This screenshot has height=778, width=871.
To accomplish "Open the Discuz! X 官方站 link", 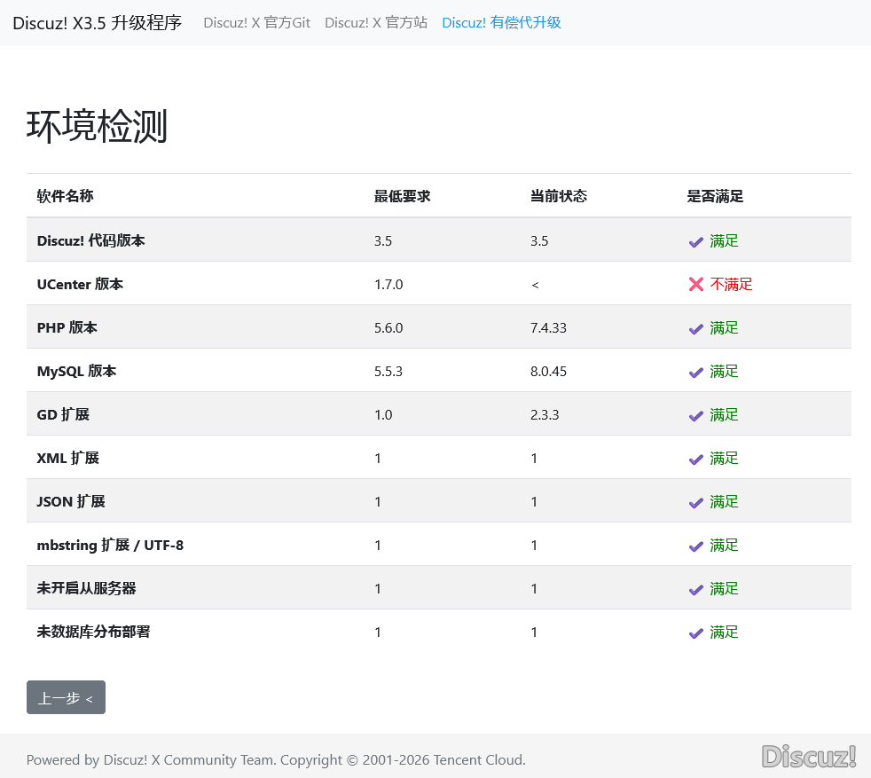I will 375,23.
